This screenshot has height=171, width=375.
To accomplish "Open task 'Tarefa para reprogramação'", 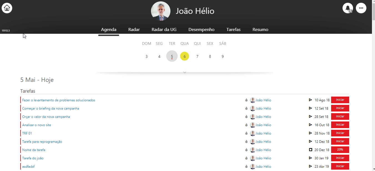I will (x=42, y=142).
